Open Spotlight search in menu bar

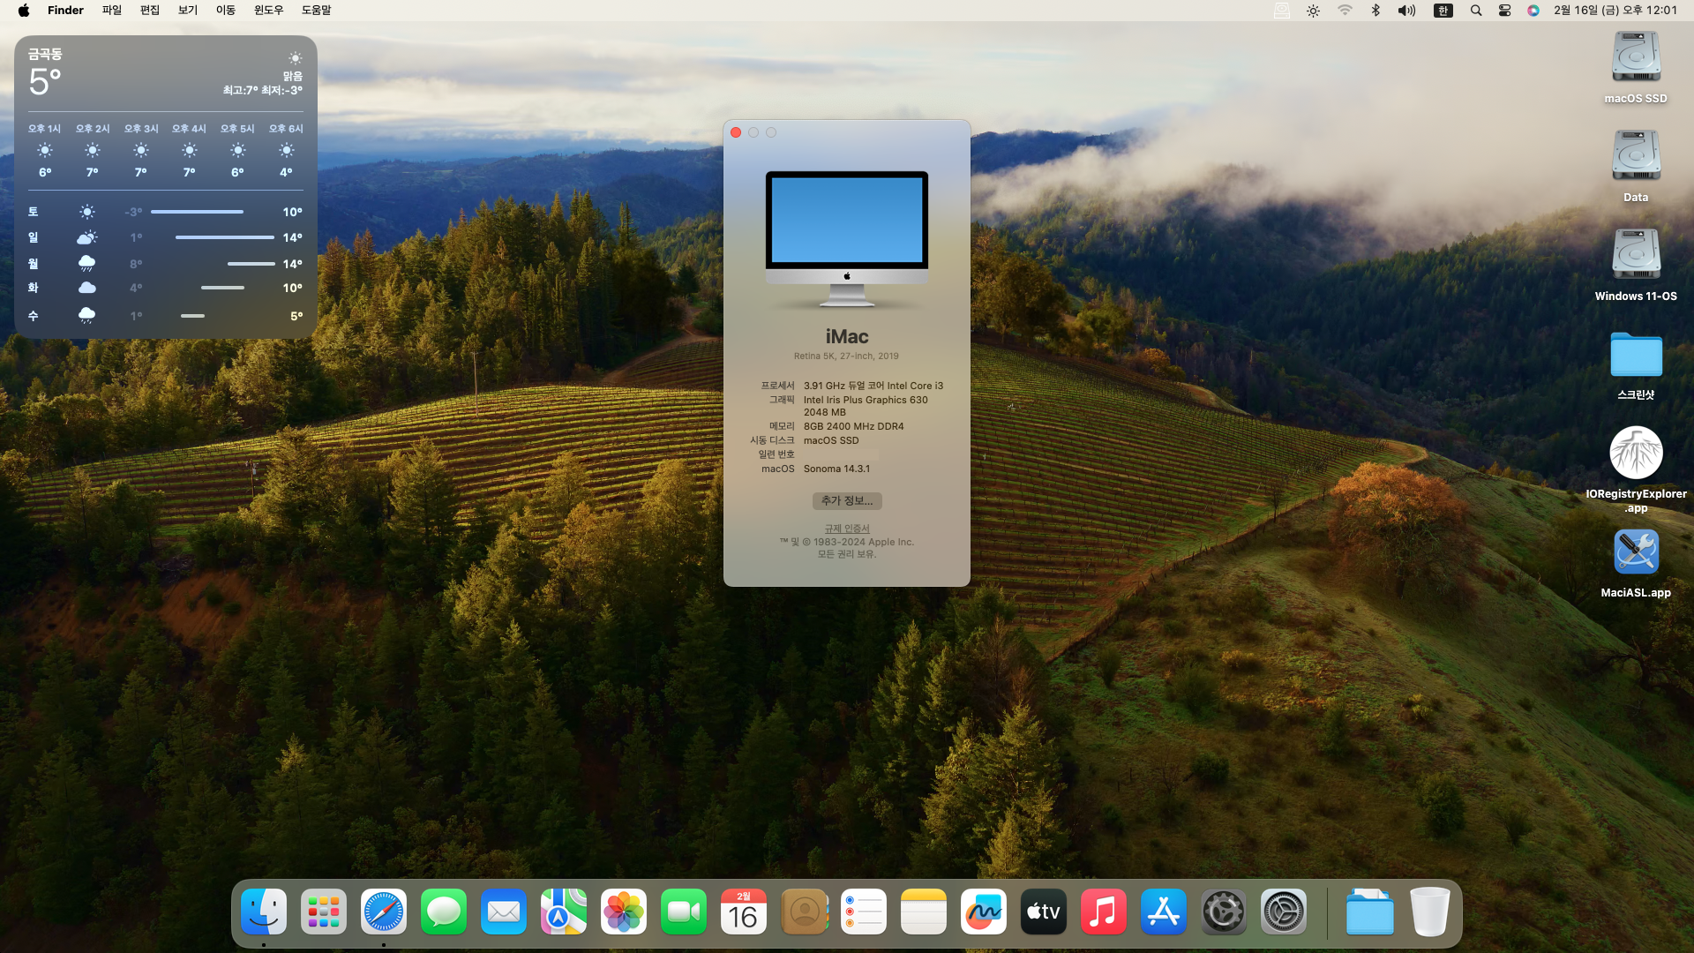coord(1476,11)
